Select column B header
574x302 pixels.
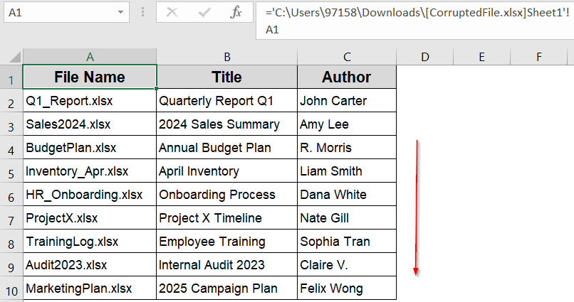click(x=227, y=57)
